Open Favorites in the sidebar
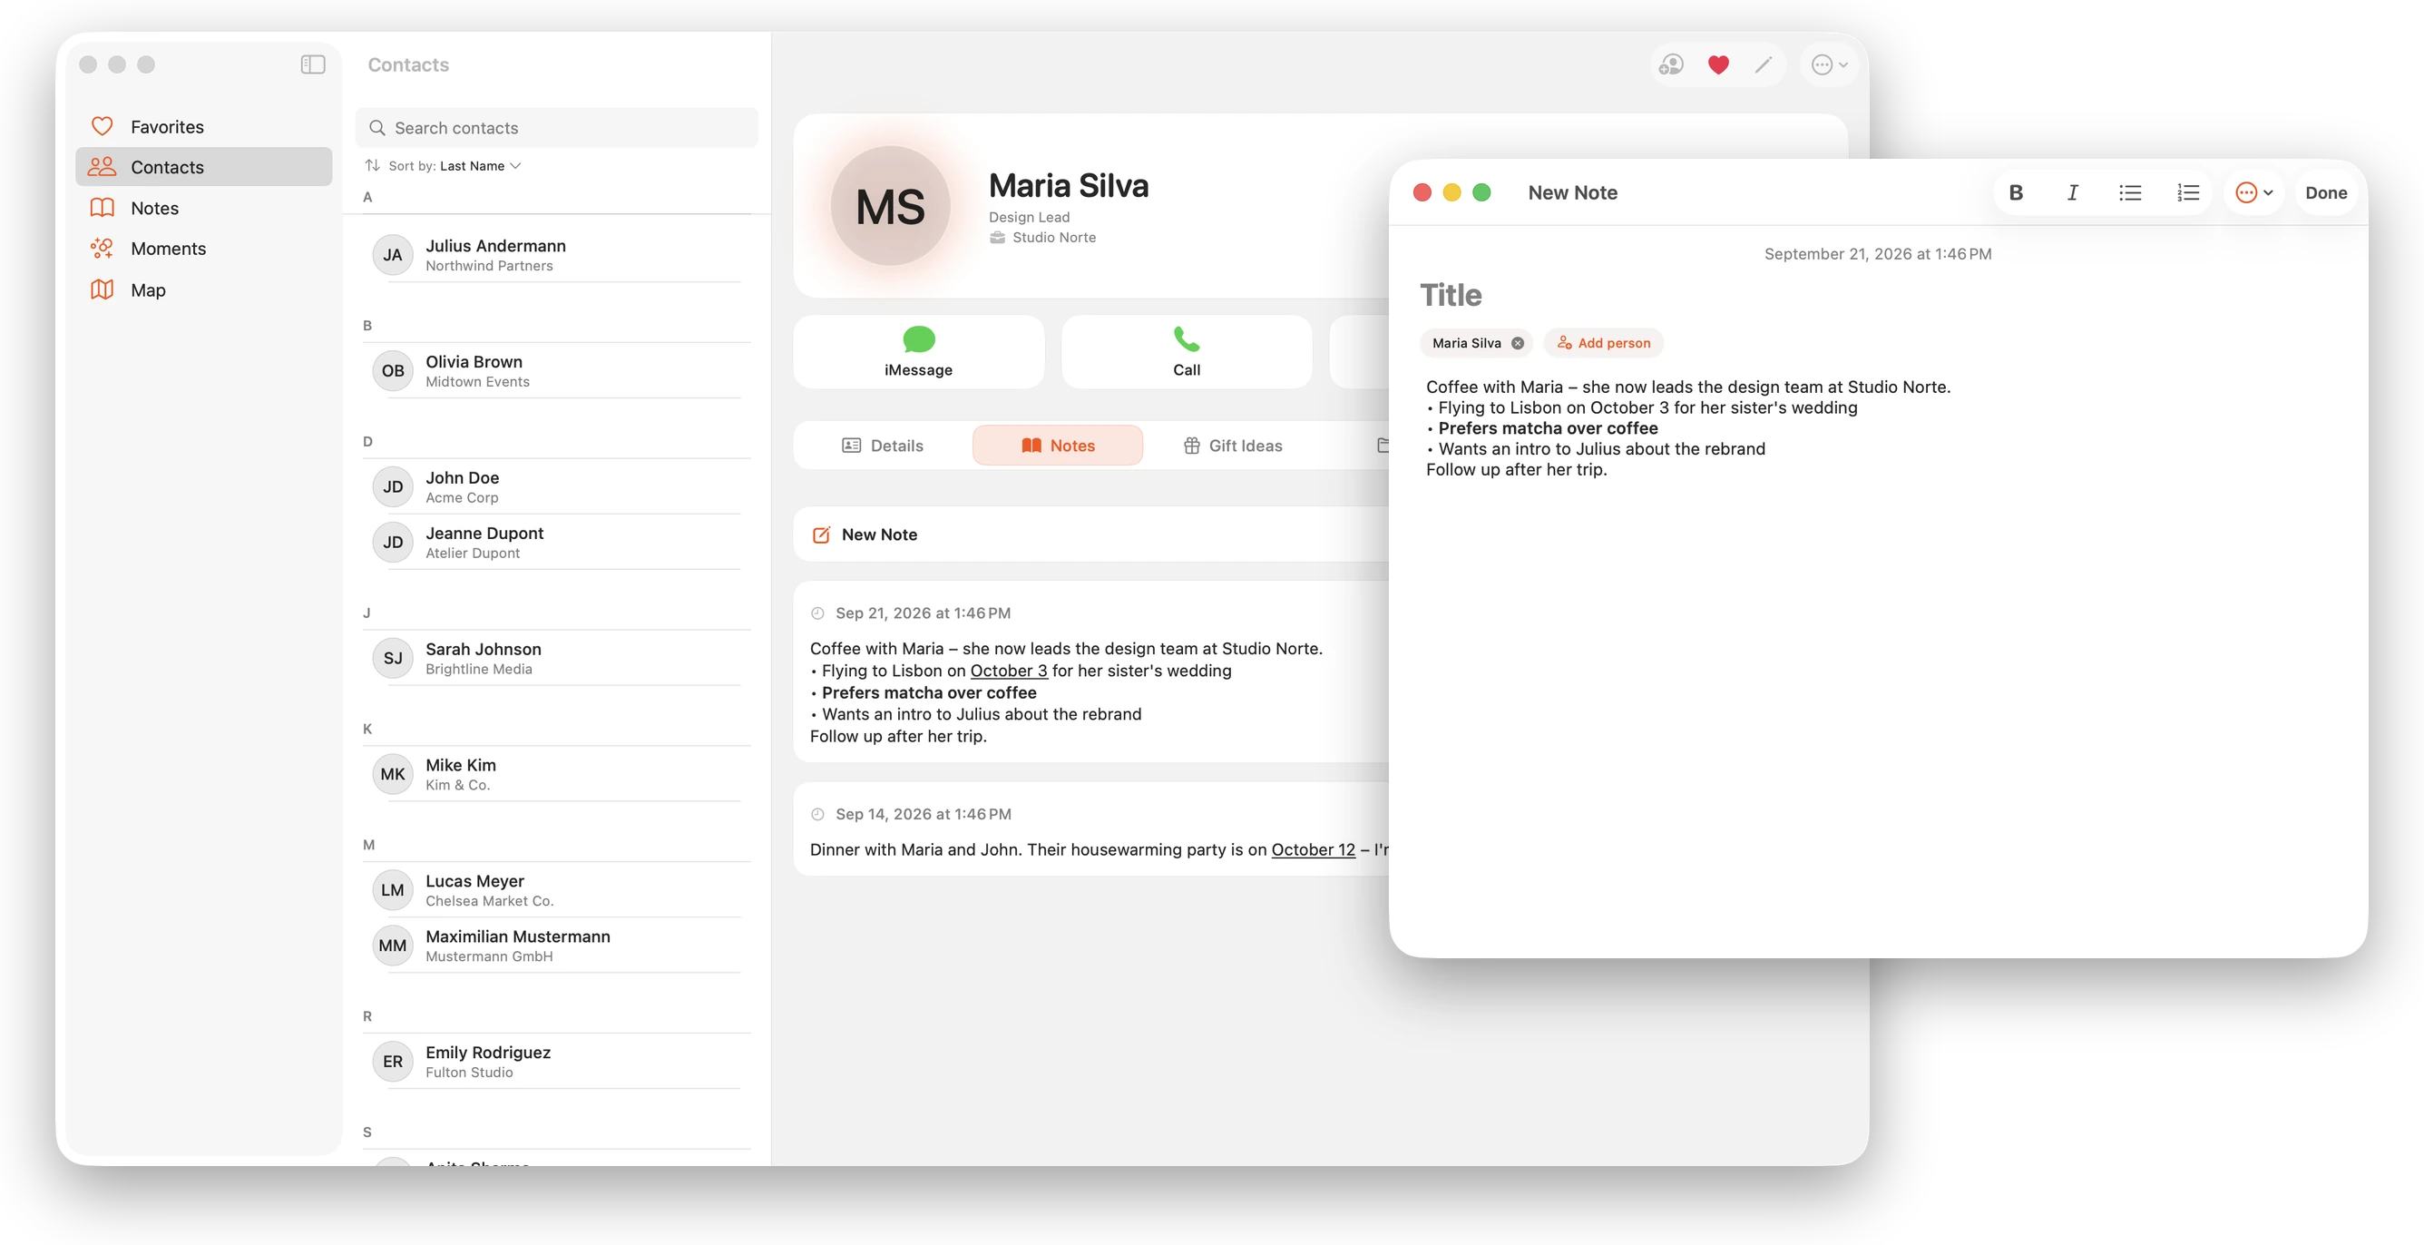This screenshot has width=2424, height=1245. [x=203, y=126]
